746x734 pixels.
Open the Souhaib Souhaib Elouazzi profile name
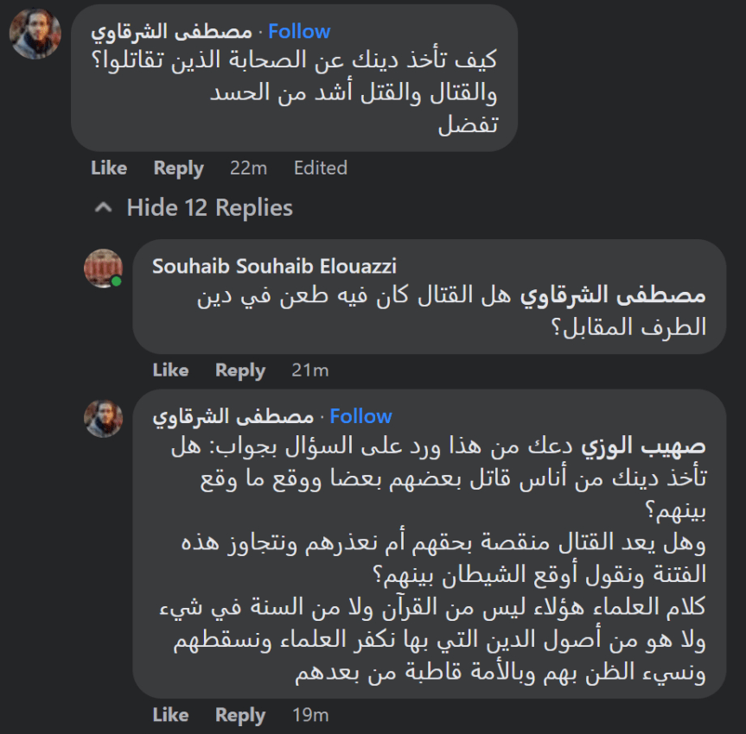pyautogui.click(x=274, y=266)
